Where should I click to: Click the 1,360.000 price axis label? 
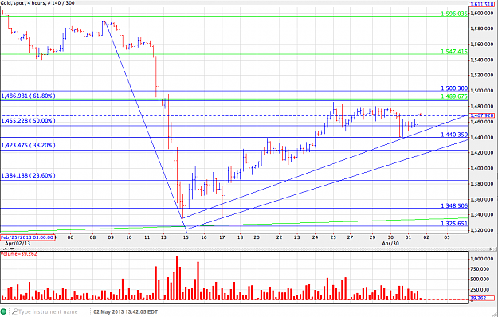tap(482, 199)
